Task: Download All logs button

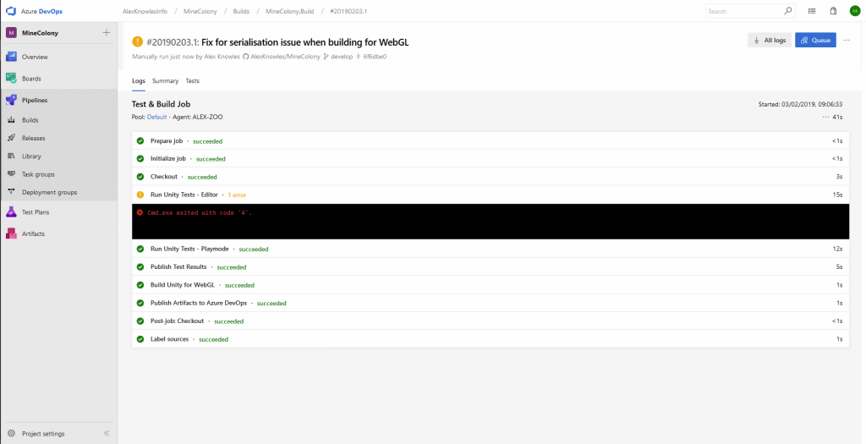Action: 770,40
